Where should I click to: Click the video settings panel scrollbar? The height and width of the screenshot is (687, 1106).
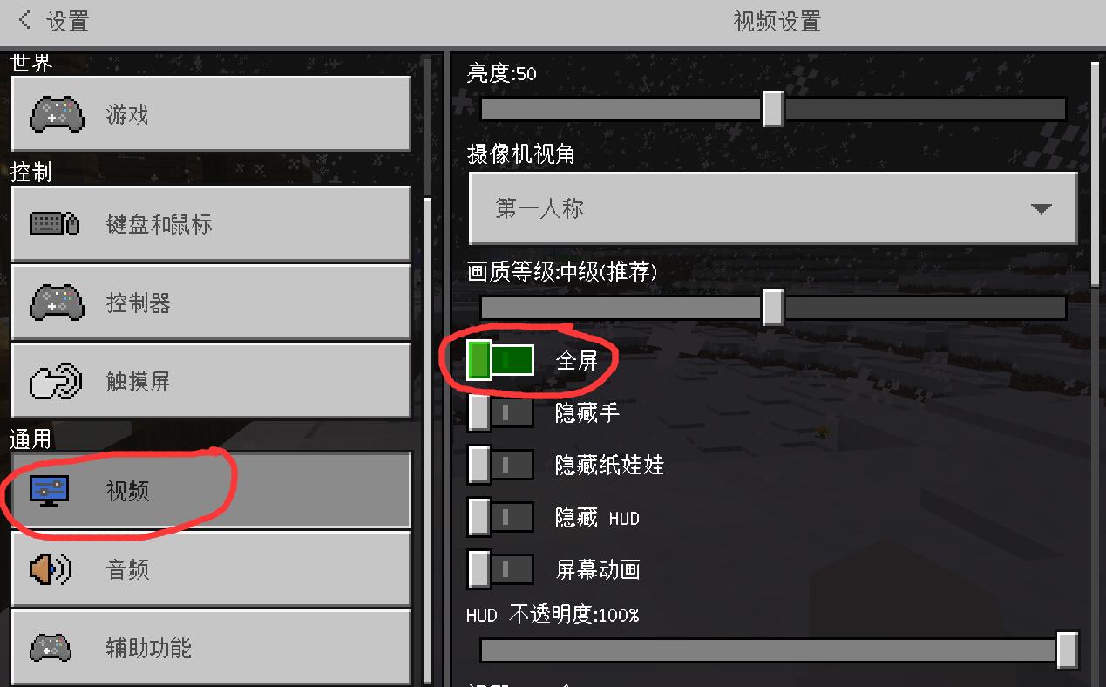coord(1096,166)
